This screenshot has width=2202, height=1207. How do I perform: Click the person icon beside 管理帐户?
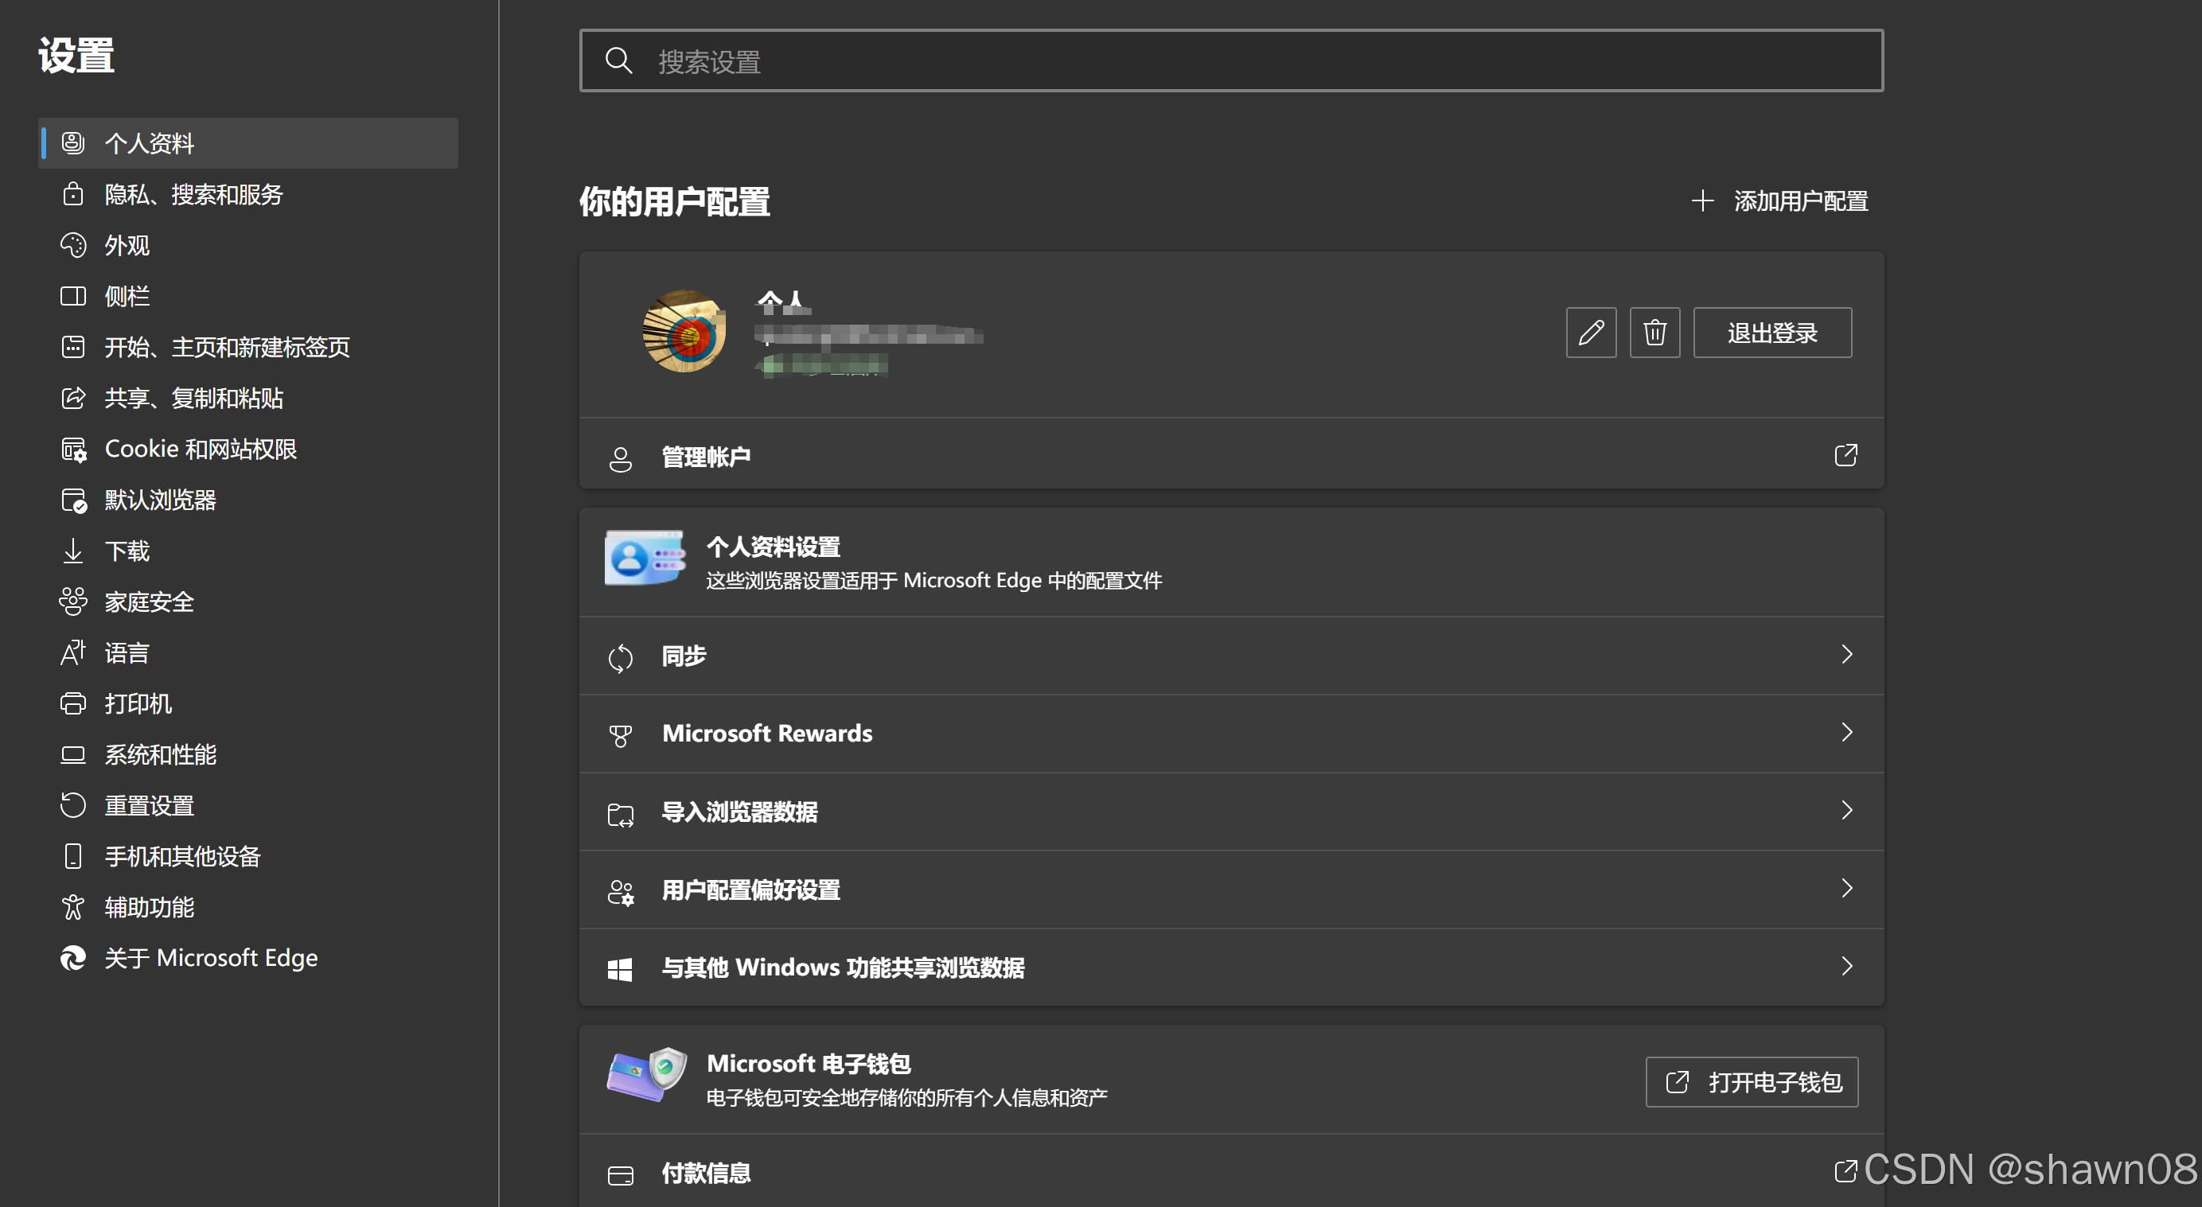(x=621, y=459)
